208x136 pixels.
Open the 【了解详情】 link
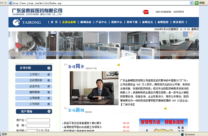(127, 105)
